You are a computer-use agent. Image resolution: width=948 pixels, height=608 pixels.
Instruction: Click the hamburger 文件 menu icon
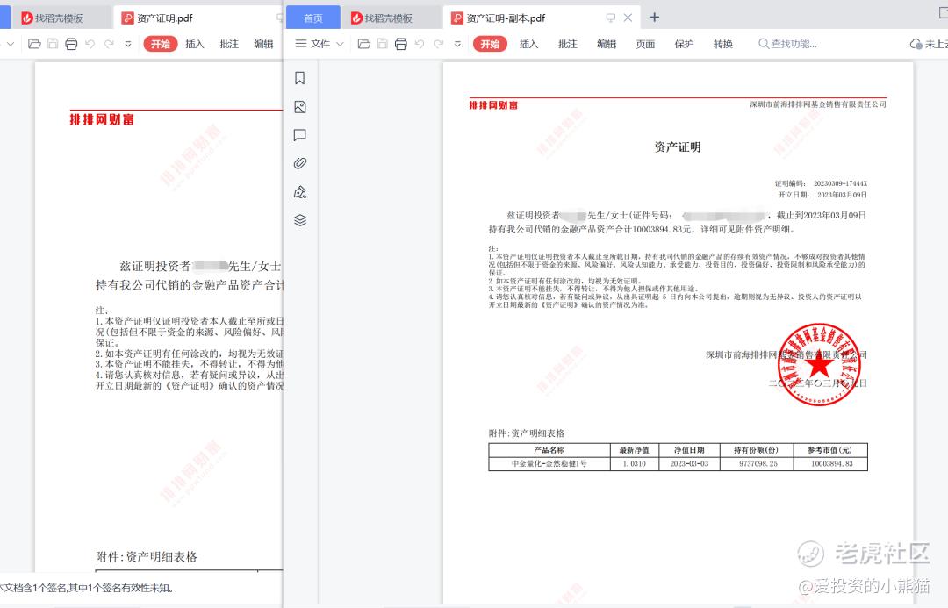coord(300,44)
